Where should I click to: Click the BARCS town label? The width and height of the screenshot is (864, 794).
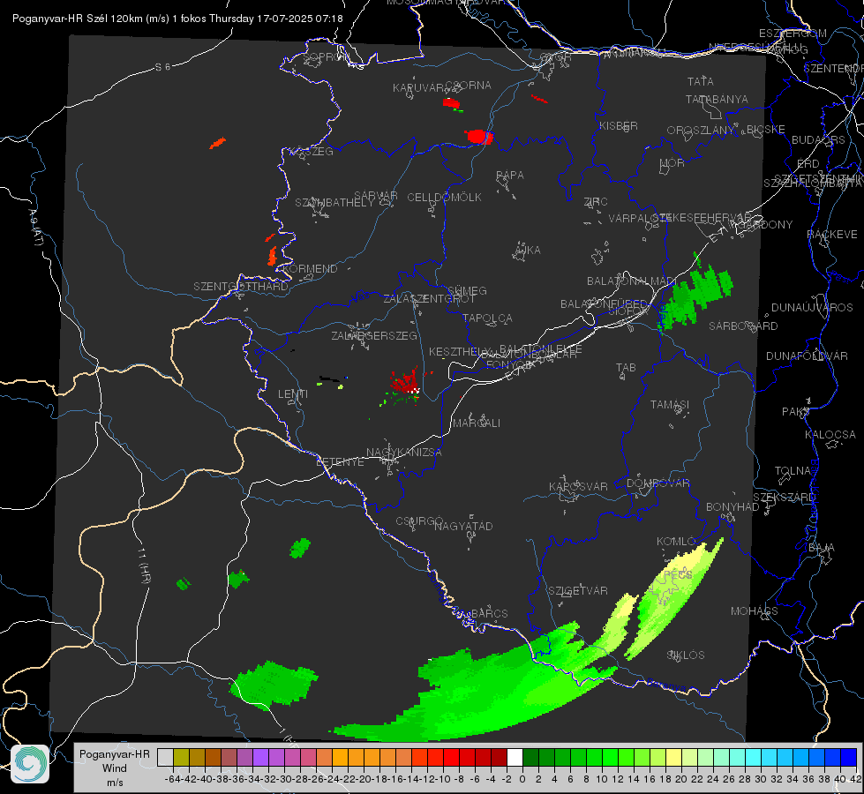pyautogui.click(x=489, y=613)
